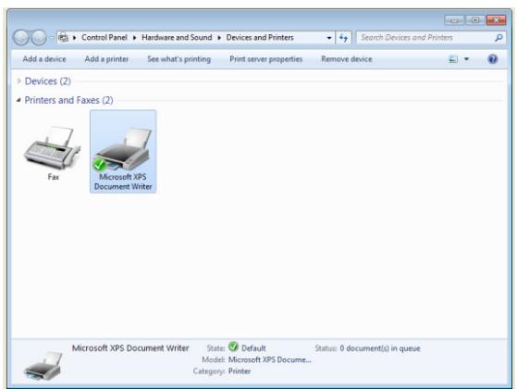Click Add a printer
Image resolution: width=517 pixels, height=389 pixels.
[106, 59]
